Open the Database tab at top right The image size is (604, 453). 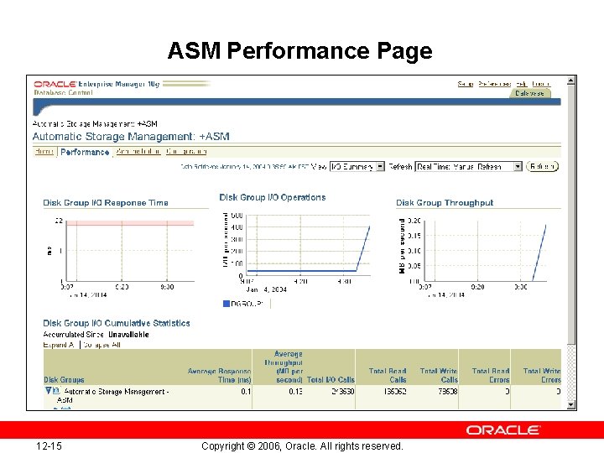[529, 93]
